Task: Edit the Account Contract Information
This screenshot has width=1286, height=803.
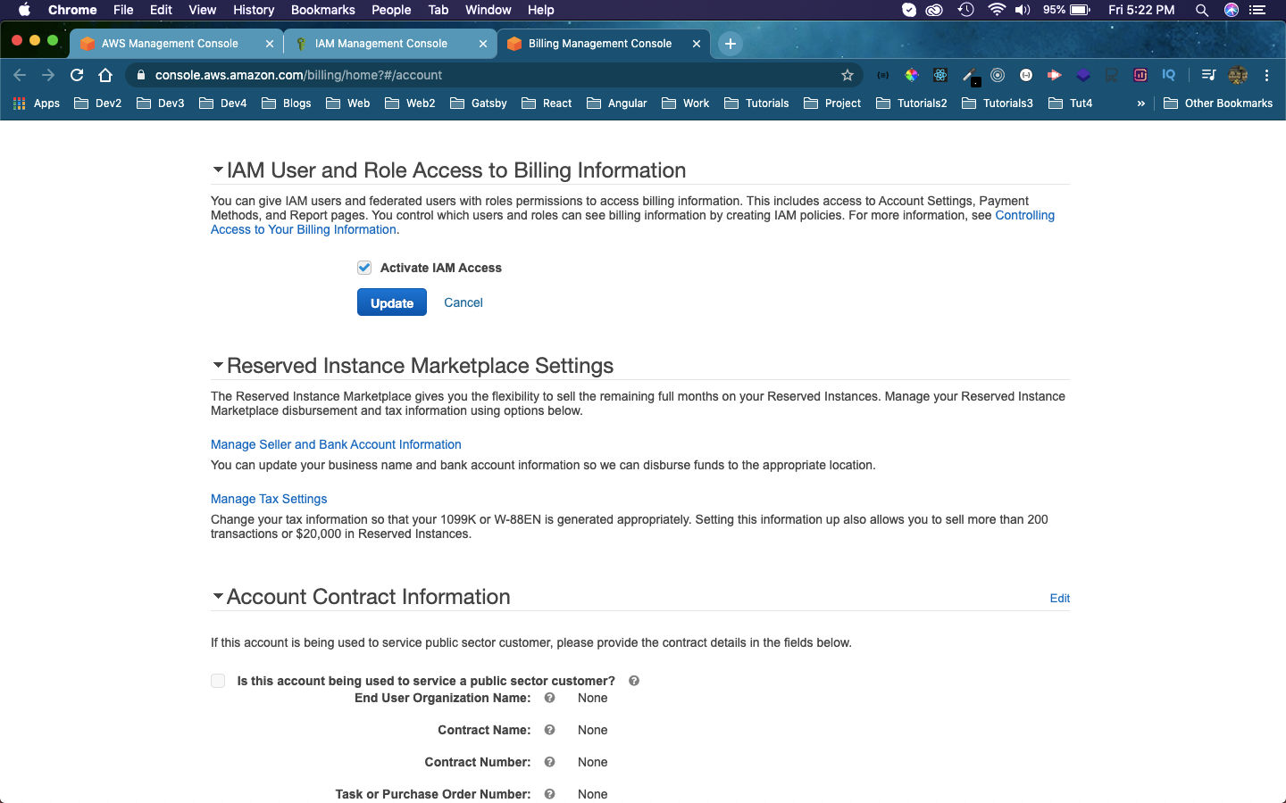Action: coord(1060,598)
